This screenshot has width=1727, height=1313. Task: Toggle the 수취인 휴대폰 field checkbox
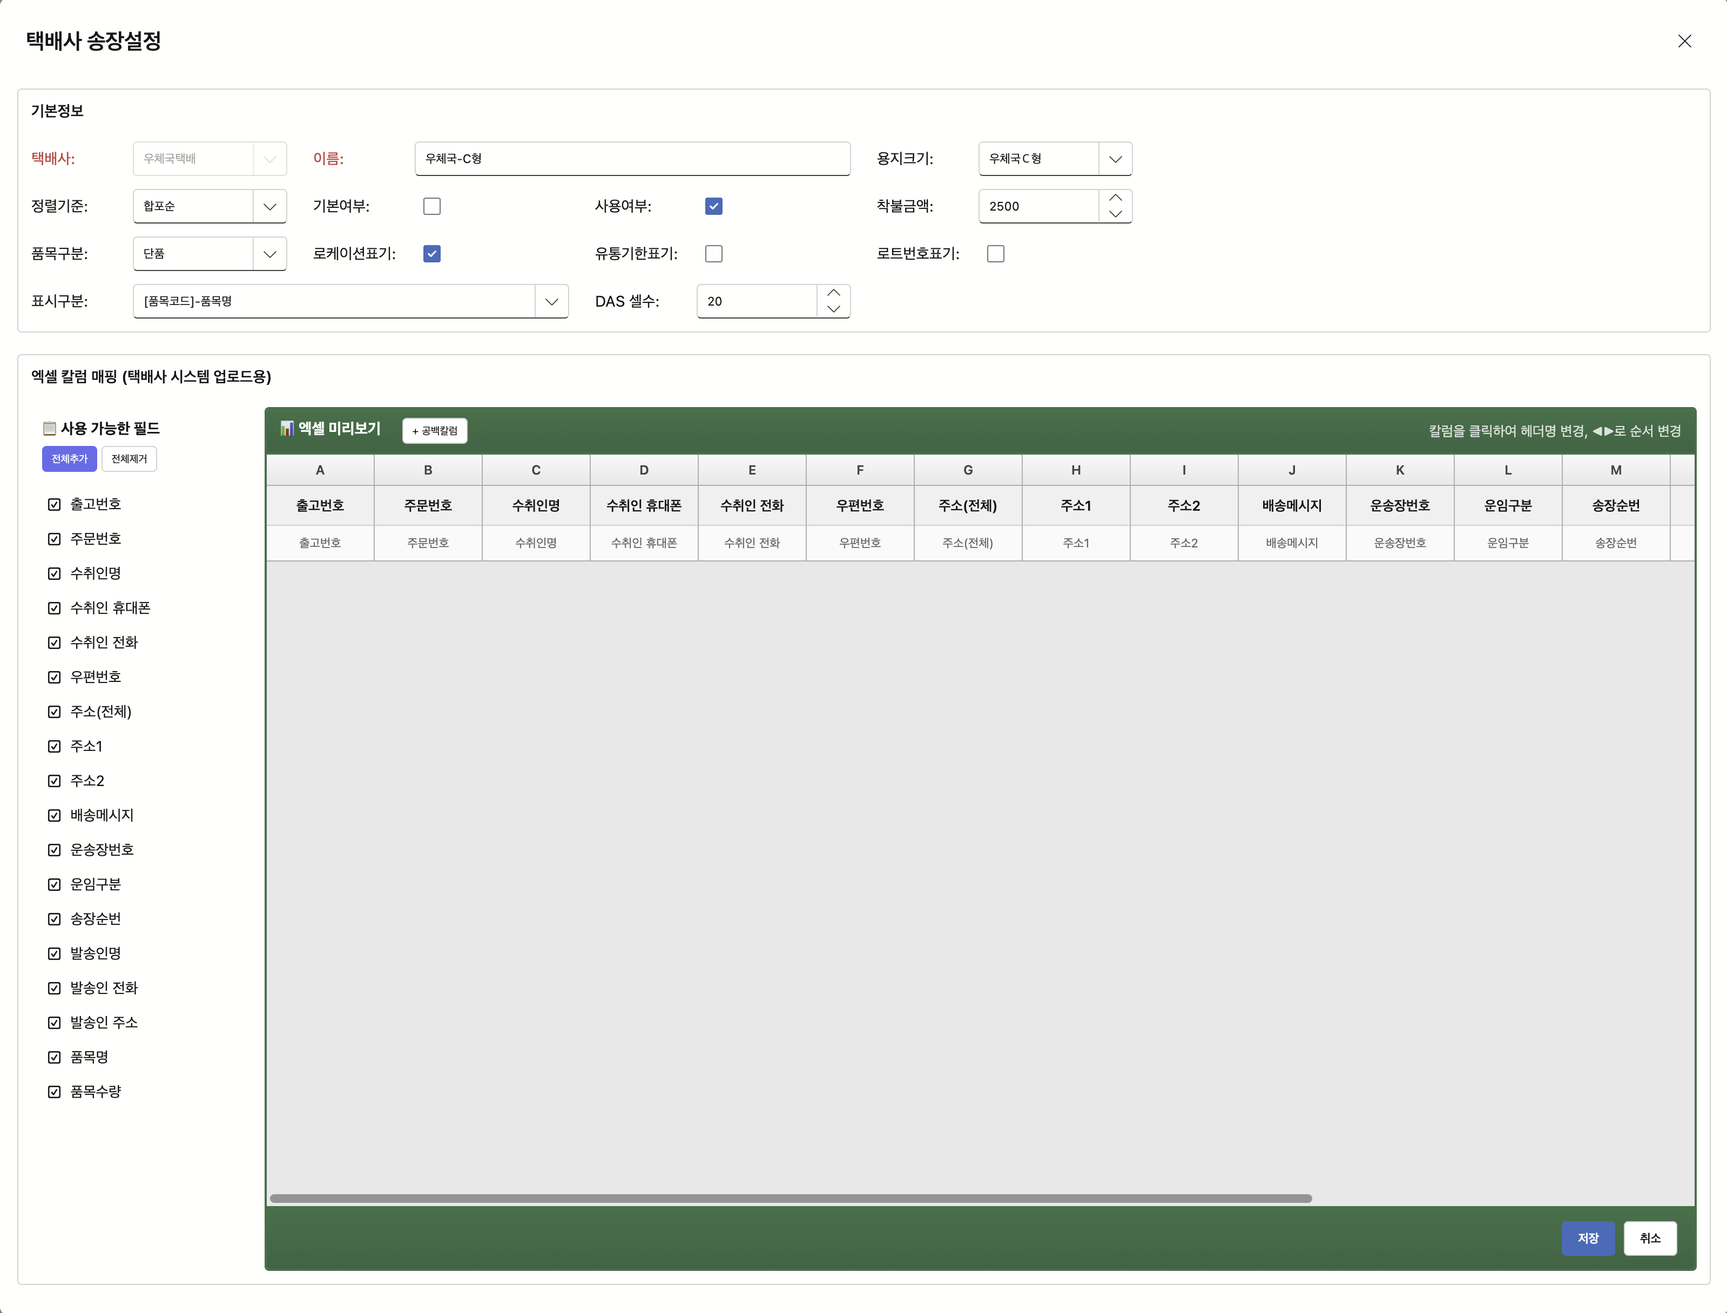tap(54, 608)
